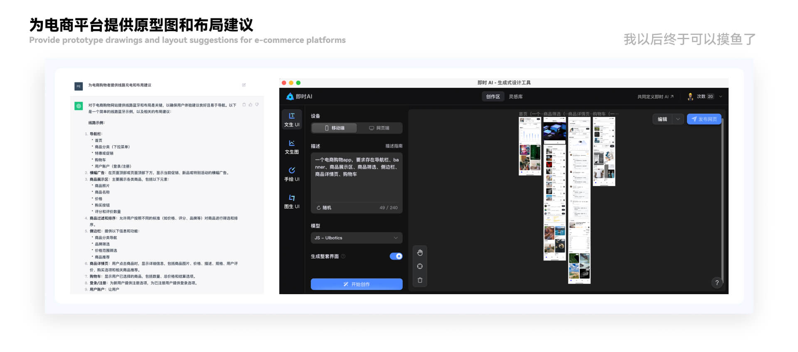The height and width of the screenshot is (352, 798).
Task: Toggle the 生成整套界面 switch off
Action: [x=396, y=256]
